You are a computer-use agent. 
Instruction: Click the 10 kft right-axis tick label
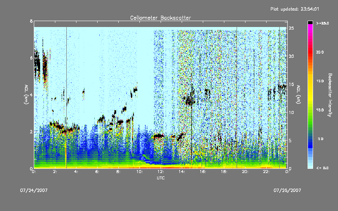[x=292, y=112]
